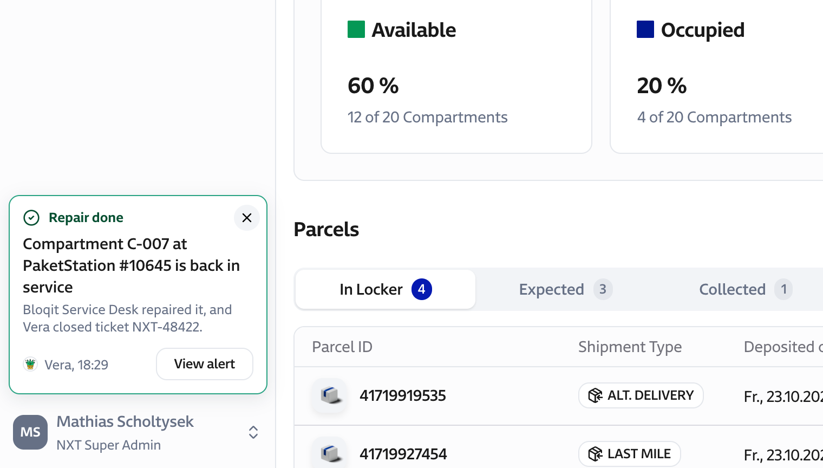Click parcel thumbnail for 41719927454

pyautogui.click(x=330, y=454)
